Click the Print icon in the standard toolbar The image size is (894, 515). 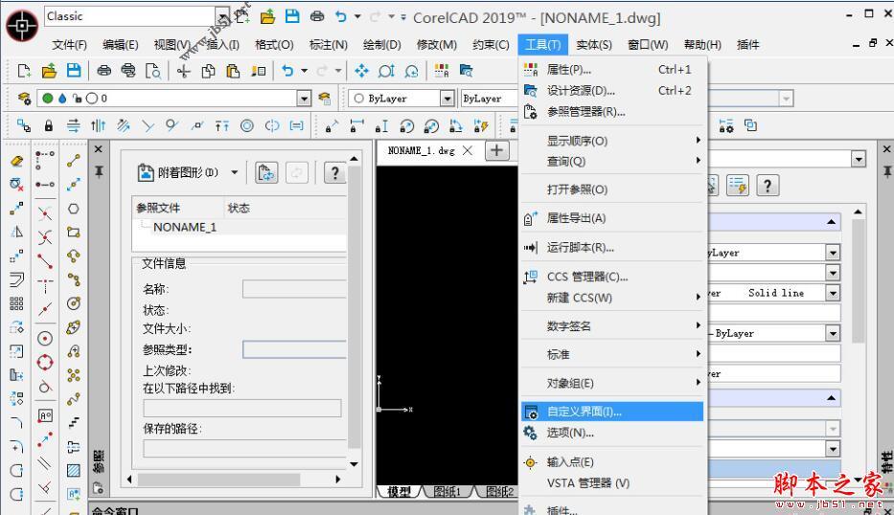103,71
